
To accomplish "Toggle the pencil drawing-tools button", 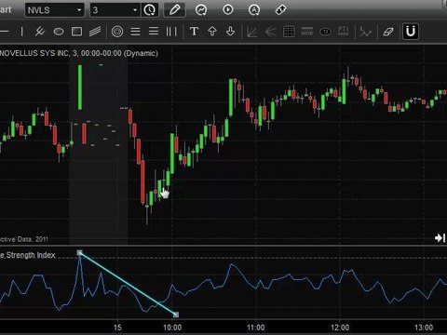I will [174, 10].
